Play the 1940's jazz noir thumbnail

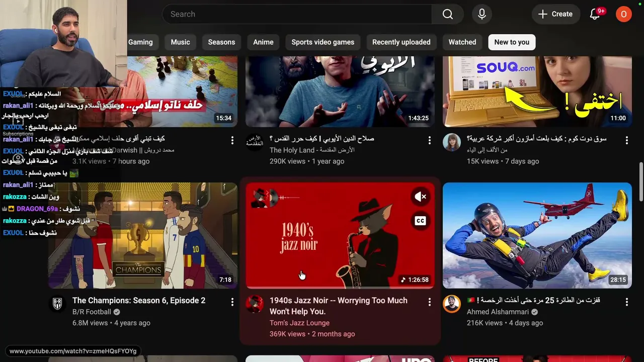[x=340, y=235]
